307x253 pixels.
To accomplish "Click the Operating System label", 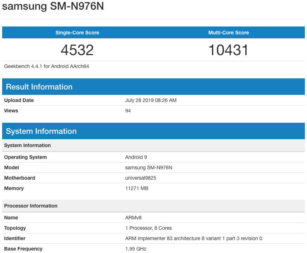I will click(25, 157).
